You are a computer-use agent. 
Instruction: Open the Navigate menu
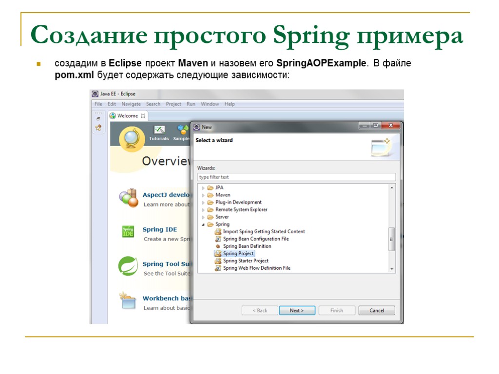[131, 104]
